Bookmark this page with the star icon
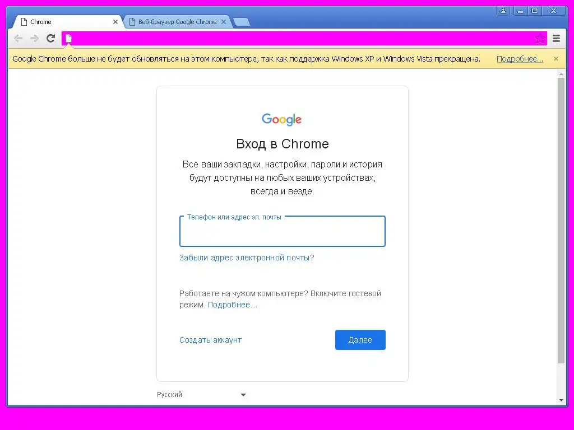This screenshot has height=430, width=574. (540, 39)
